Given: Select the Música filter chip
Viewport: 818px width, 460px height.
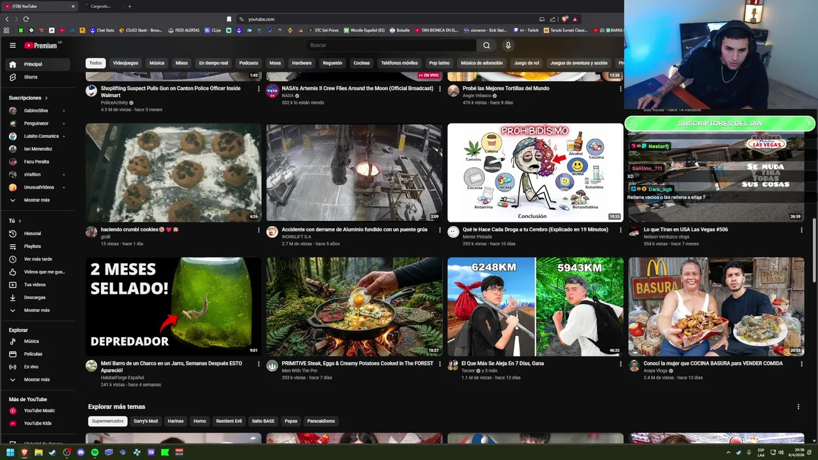Looking at the screenshot, I should [157, 63].
